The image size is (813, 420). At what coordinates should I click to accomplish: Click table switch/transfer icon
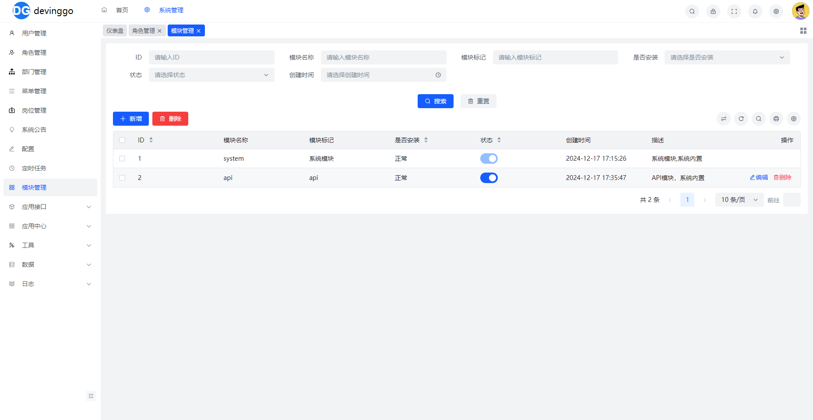coord(724,119)
